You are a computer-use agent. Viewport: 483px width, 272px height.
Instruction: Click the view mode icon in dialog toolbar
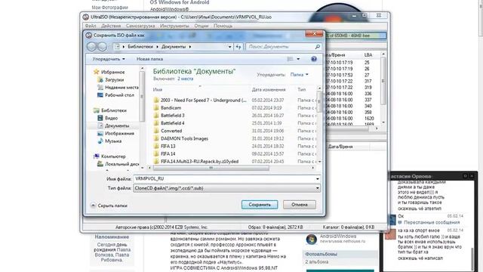click(x=290, y=59)
